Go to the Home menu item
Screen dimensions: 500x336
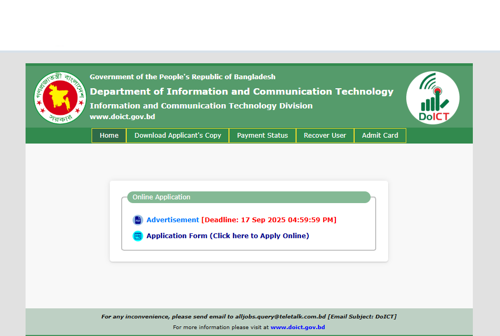[x=109, y=136]
